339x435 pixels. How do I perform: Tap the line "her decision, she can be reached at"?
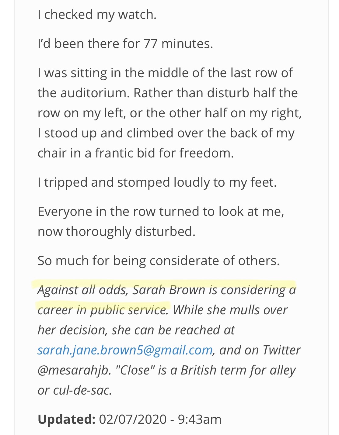point(136,330)
